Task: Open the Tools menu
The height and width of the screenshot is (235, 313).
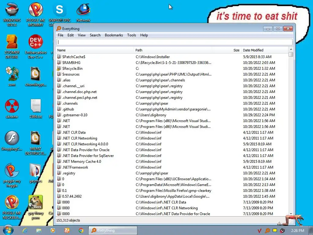Action: pyautogui.click(x=131, y=35)
